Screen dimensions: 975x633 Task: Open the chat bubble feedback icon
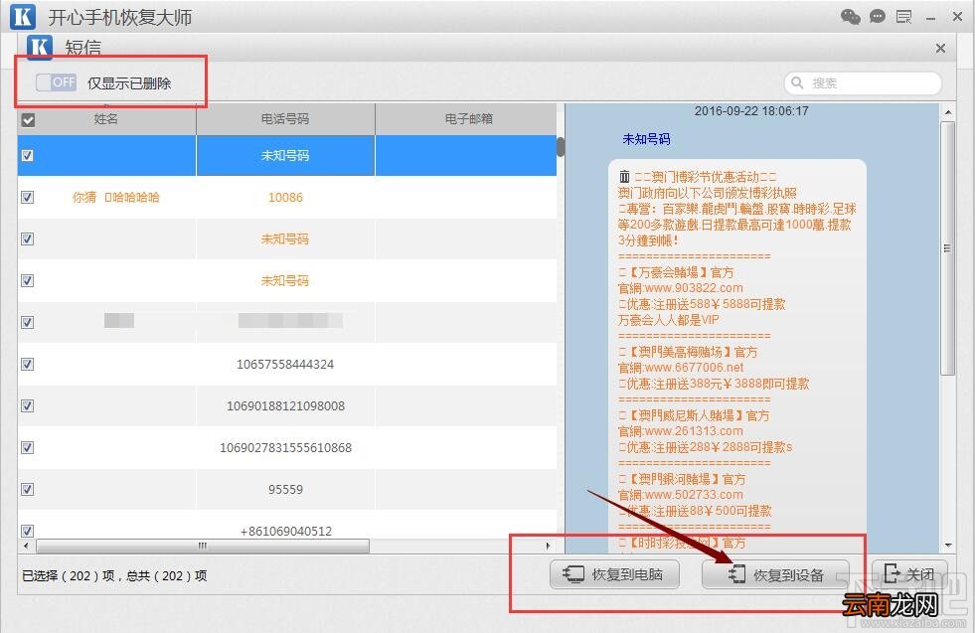pos(878,16)
